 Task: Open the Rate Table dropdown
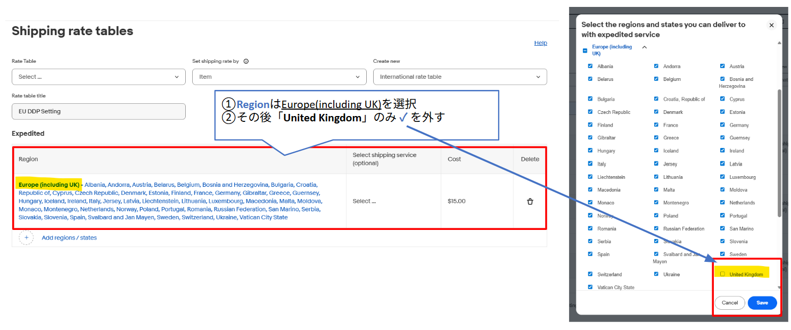[98, 77]
